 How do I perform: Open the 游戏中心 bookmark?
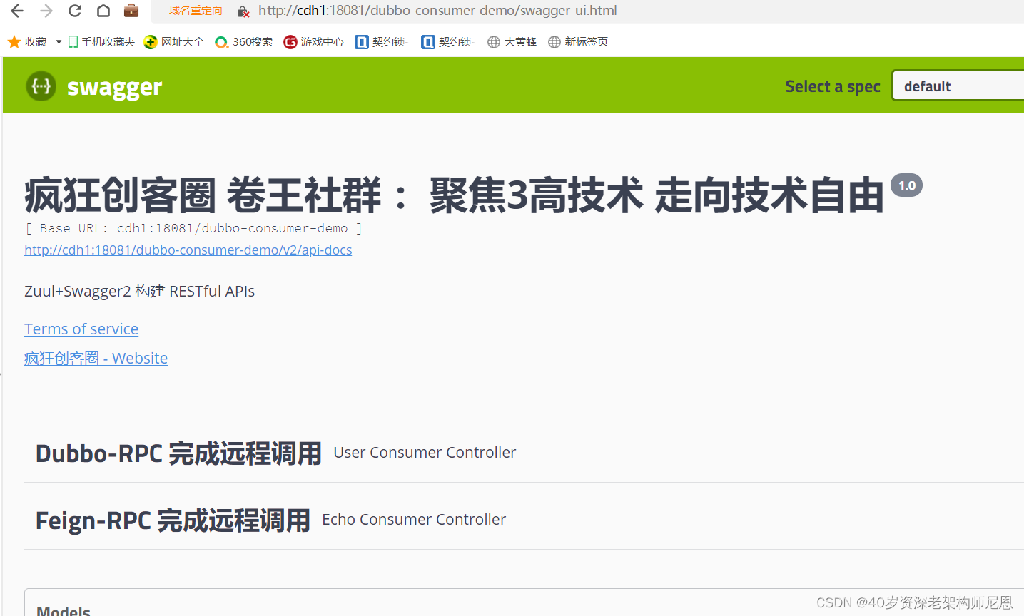[314, 42]
